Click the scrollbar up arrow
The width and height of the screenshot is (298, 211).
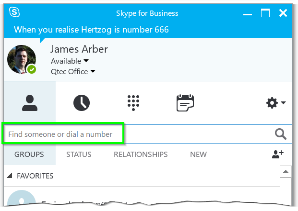[x=286, y=172]
